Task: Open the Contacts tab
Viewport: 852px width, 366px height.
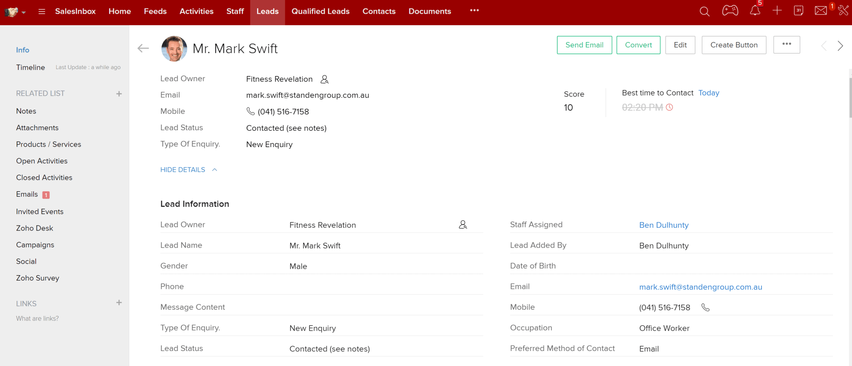Action: (x=379, y=12)
